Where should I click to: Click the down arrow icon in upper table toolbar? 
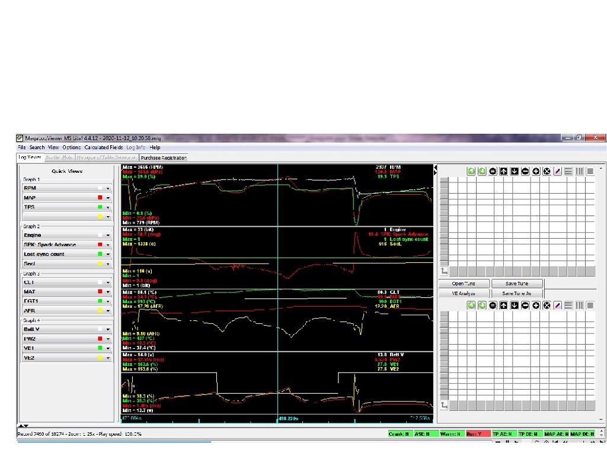coord(515,171)
